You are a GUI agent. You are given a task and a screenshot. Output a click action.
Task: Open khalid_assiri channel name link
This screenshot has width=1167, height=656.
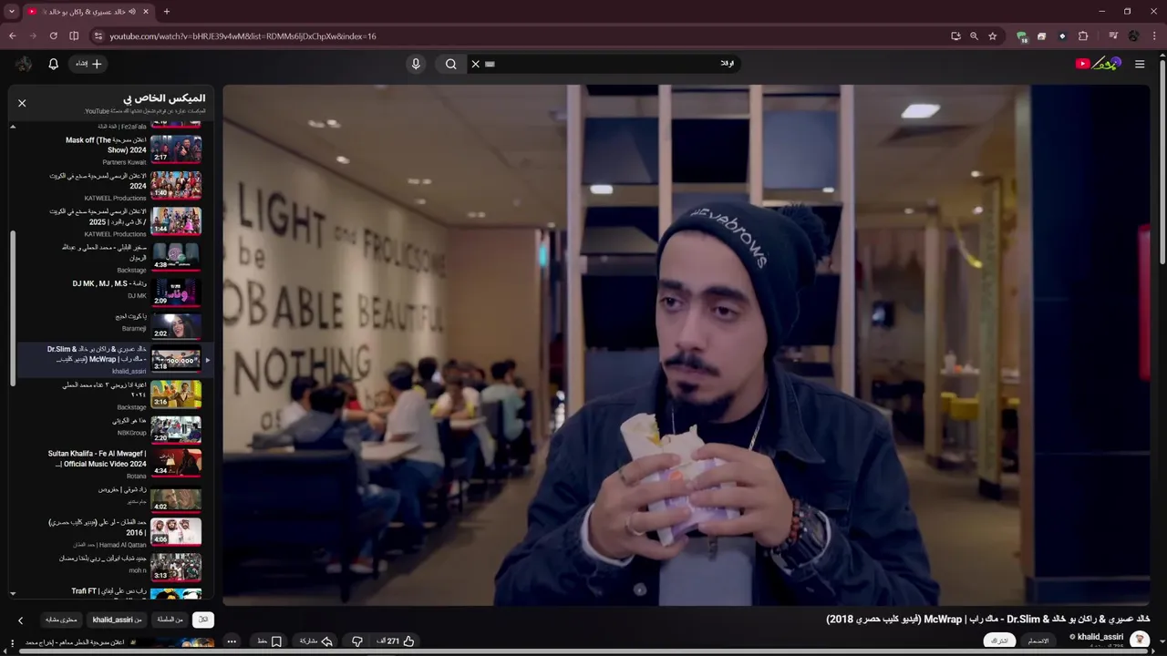1100,637
